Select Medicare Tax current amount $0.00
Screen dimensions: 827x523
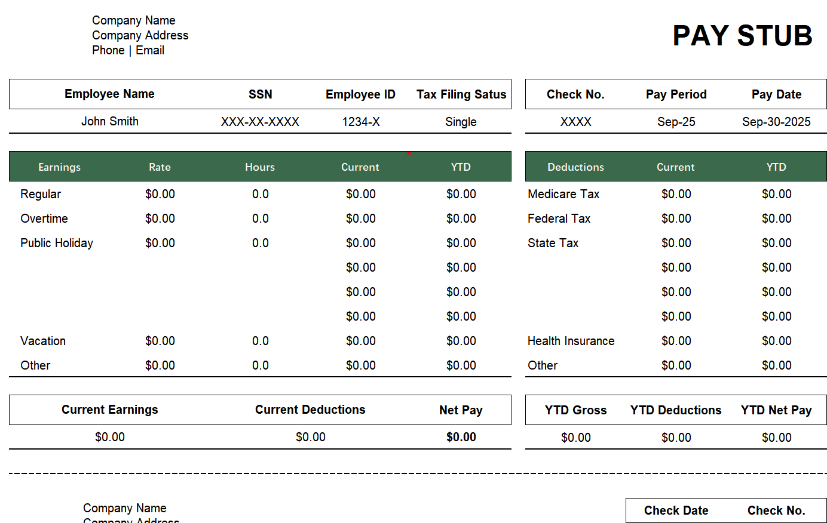[676, 194]
